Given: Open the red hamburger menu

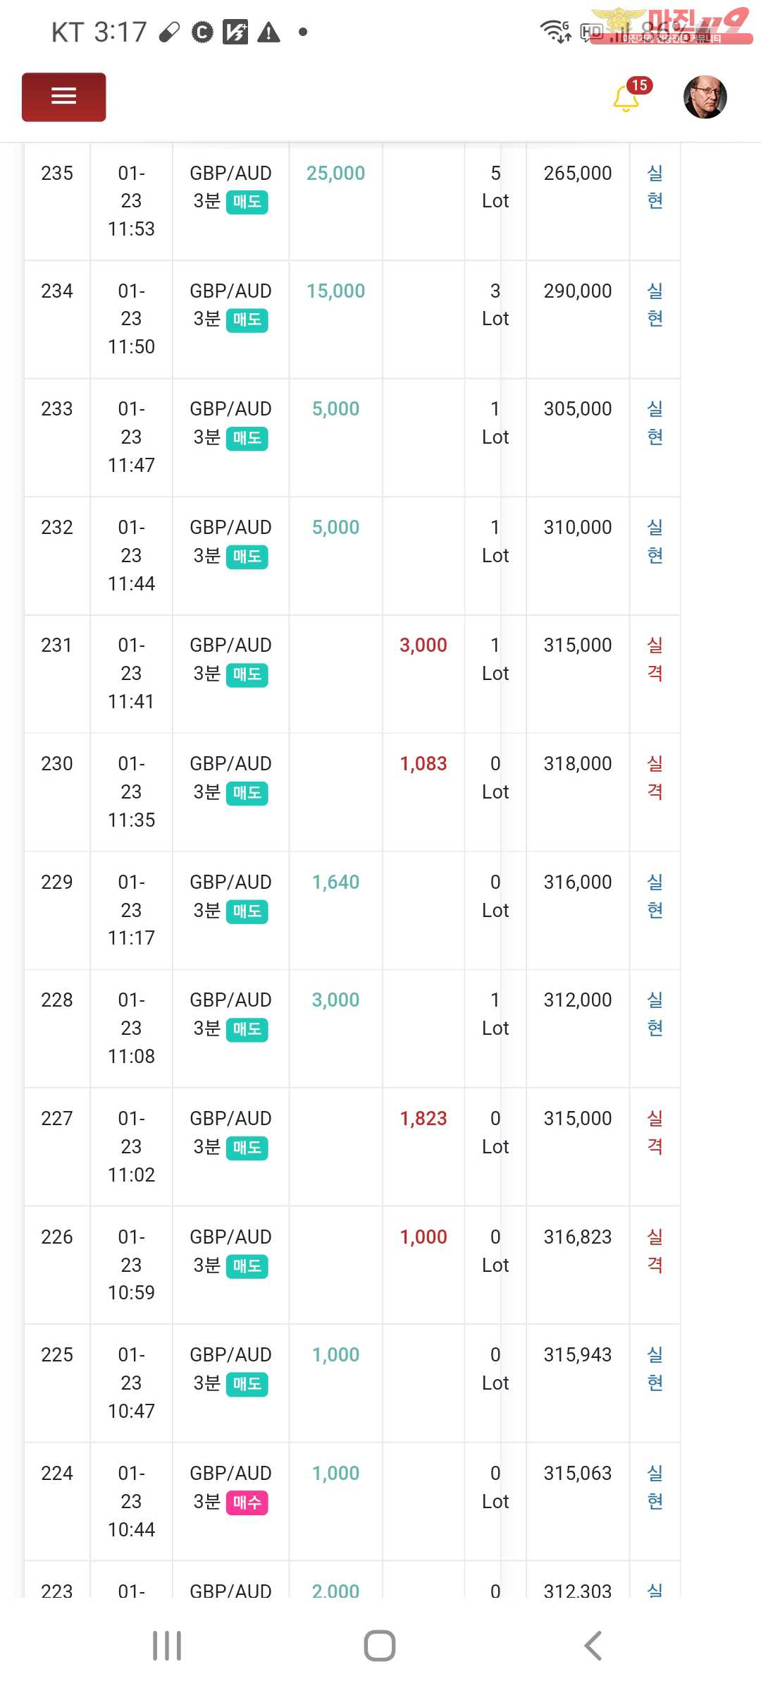Looking at the screenshot, I should click(x=63, y=97).
